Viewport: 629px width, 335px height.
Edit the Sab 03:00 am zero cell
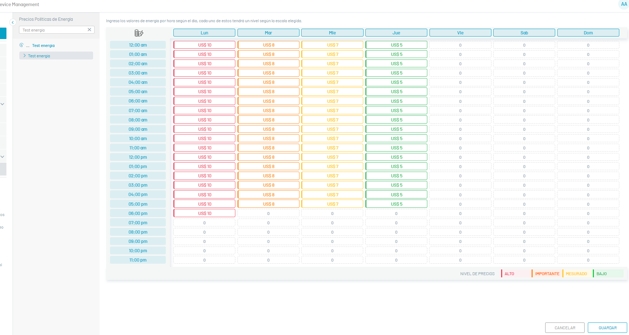coord(524,73)
